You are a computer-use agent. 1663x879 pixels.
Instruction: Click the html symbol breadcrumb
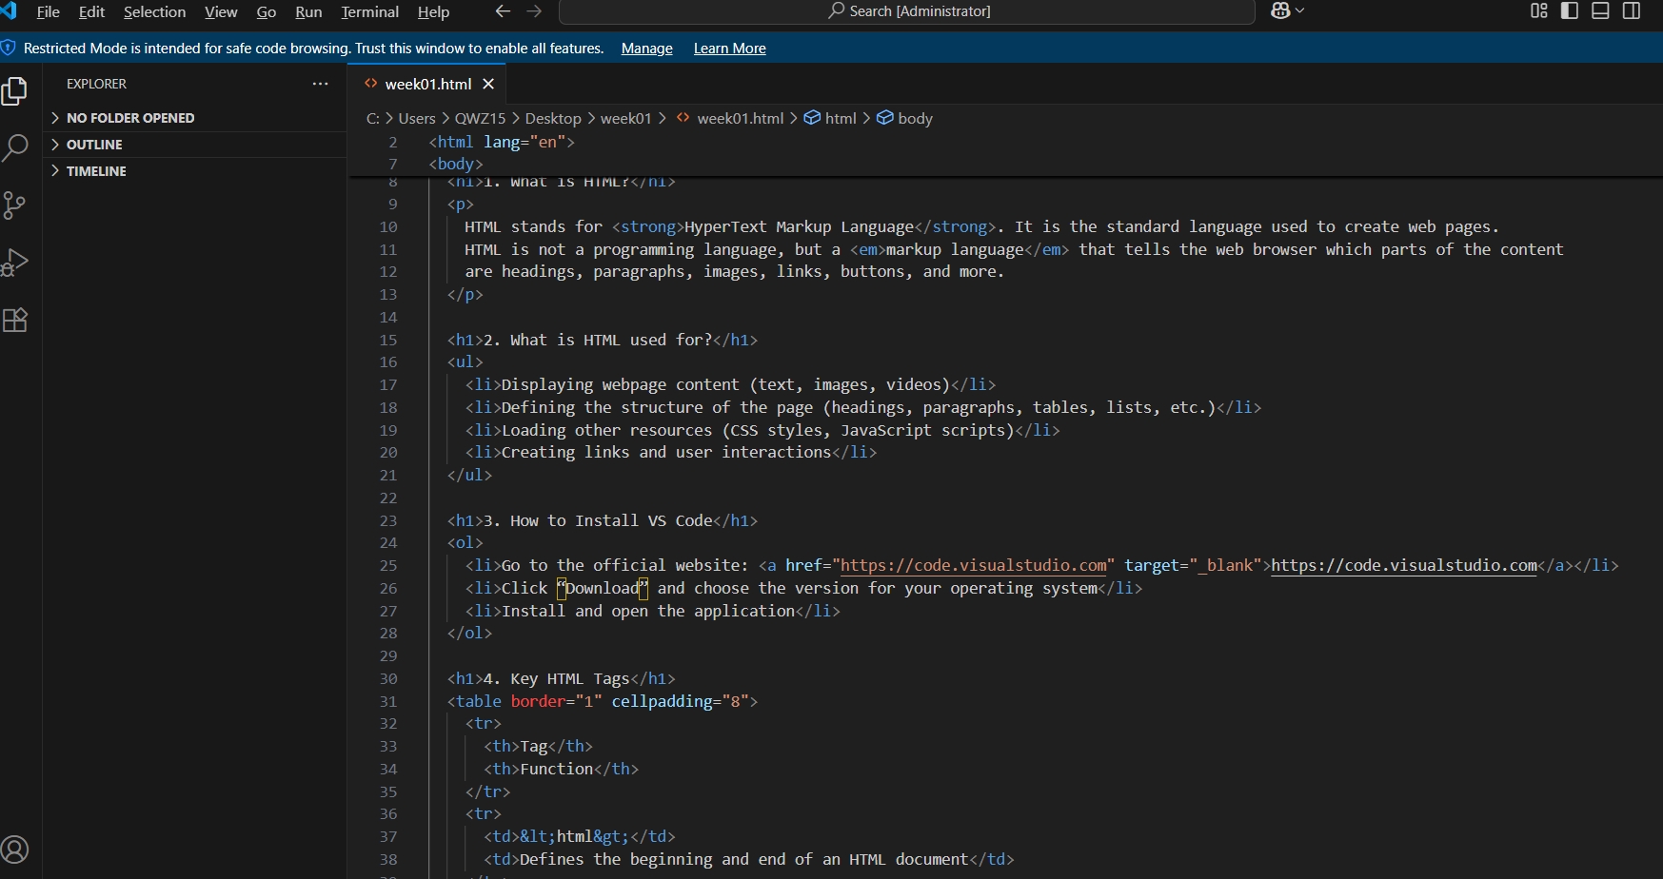pyautogui.click(x=831, y=119)
